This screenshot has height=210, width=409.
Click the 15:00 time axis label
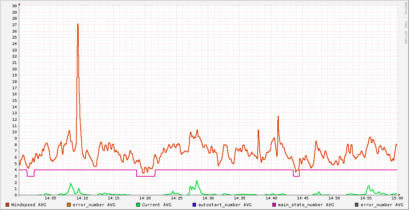397,198
